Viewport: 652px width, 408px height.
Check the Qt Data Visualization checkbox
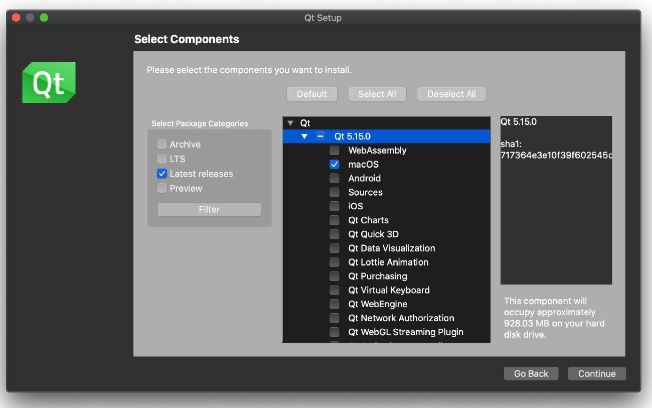point(334,248)
